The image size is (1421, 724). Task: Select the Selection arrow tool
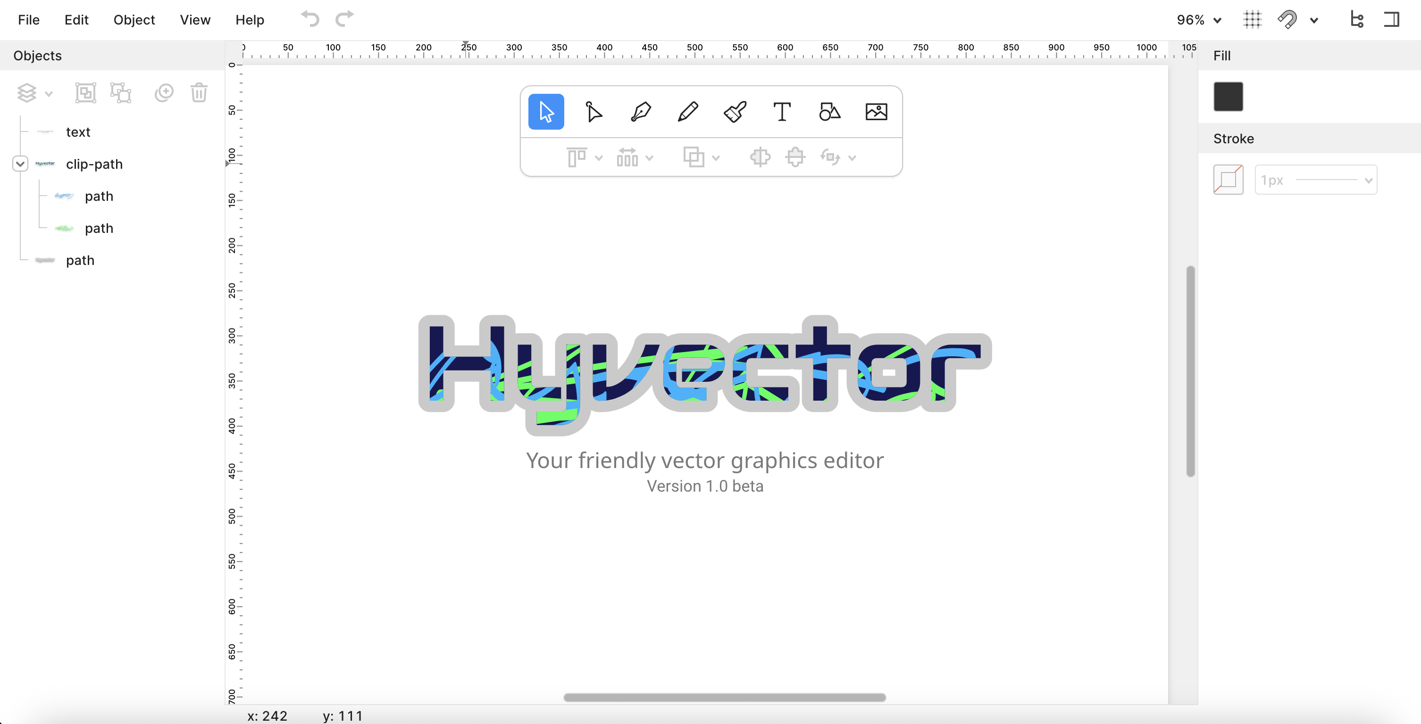tap(546, 112)
